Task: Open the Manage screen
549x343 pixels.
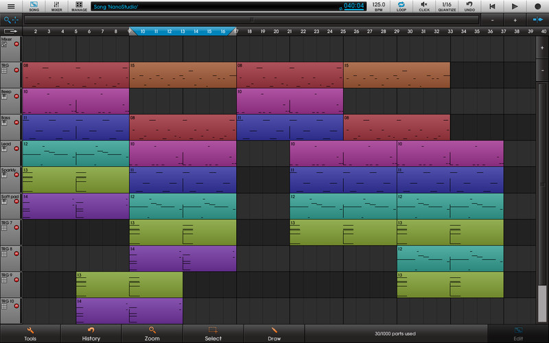Action: tap(79, 6)
